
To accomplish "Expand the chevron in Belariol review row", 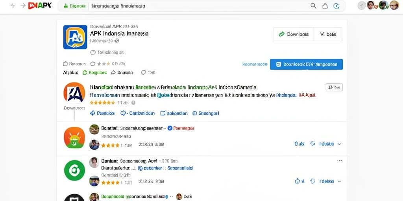I will click(x=339, y=144).
